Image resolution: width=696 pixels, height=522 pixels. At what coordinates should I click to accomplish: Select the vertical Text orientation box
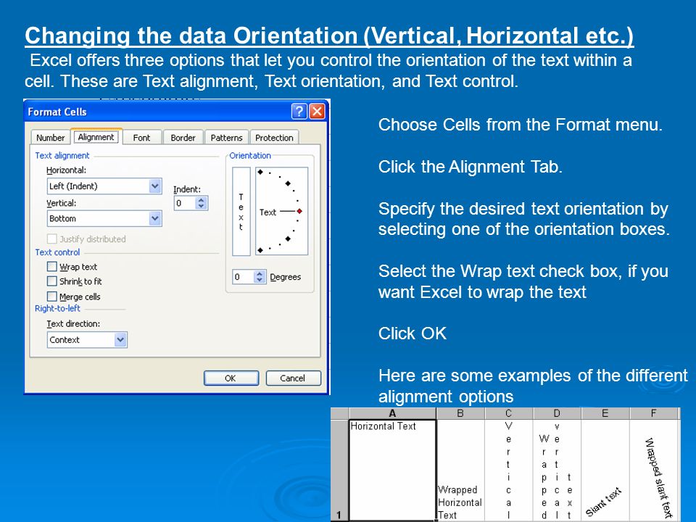tap(241, 211)
